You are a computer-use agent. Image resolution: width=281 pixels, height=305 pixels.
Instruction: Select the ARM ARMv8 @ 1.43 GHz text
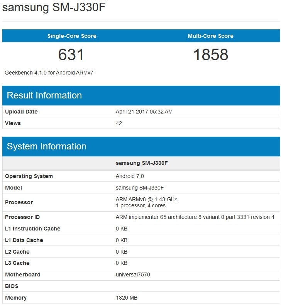pyautogui.click(x=146, y=199)
